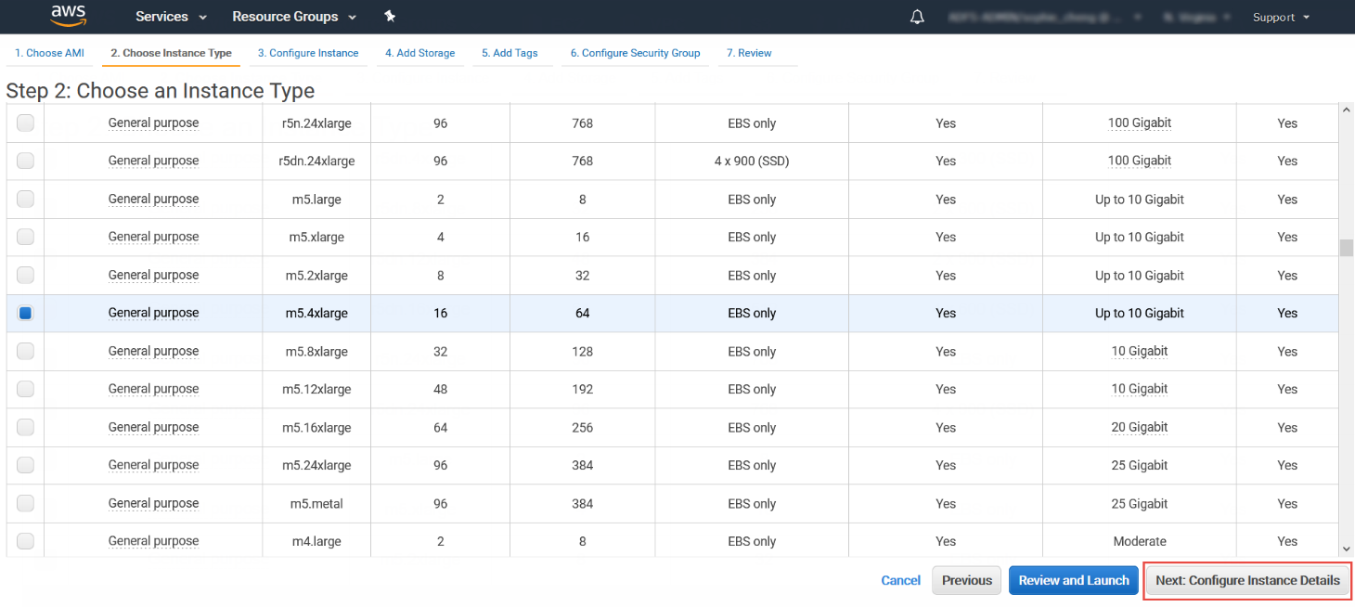Deselect the m5.4xlarge instance checkbox
The height and width of the screenshot is (607, 1355).
pyautogui.click(x=25, y=313)
